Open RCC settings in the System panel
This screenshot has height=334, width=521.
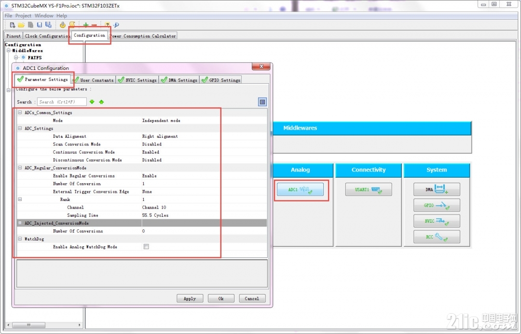437,237
